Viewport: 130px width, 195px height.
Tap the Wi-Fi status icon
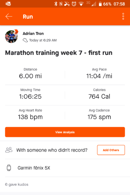pyautogui.click(x=81, y=4)
